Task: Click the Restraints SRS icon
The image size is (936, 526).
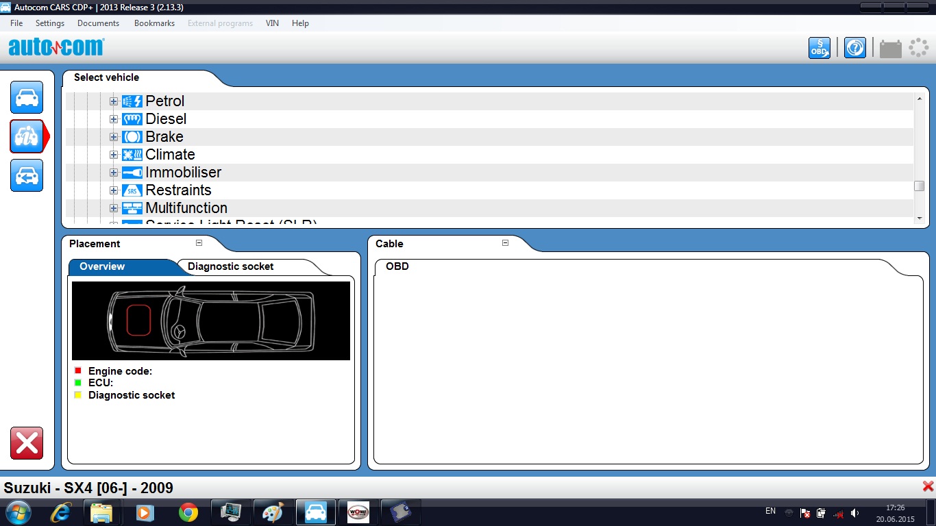Action: (132, 190)
